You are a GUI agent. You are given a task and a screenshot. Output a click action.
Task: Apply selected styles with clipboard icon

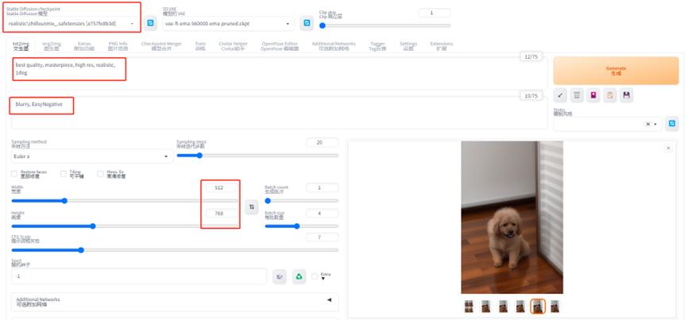[x=610, y=95]
